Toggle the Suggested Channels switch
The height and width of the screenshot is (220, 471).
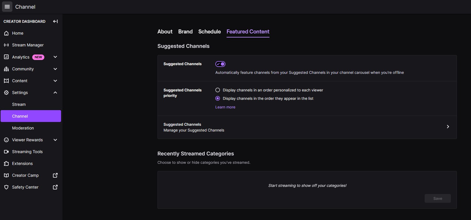220,64
